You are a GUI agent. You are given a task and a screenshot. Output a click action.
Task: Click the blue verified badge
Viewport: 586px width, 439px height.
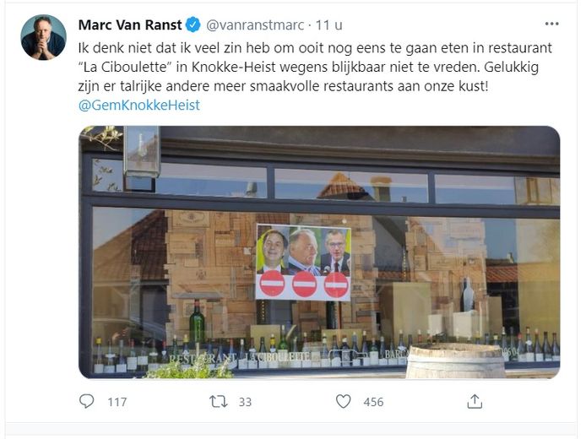(193, 24)
